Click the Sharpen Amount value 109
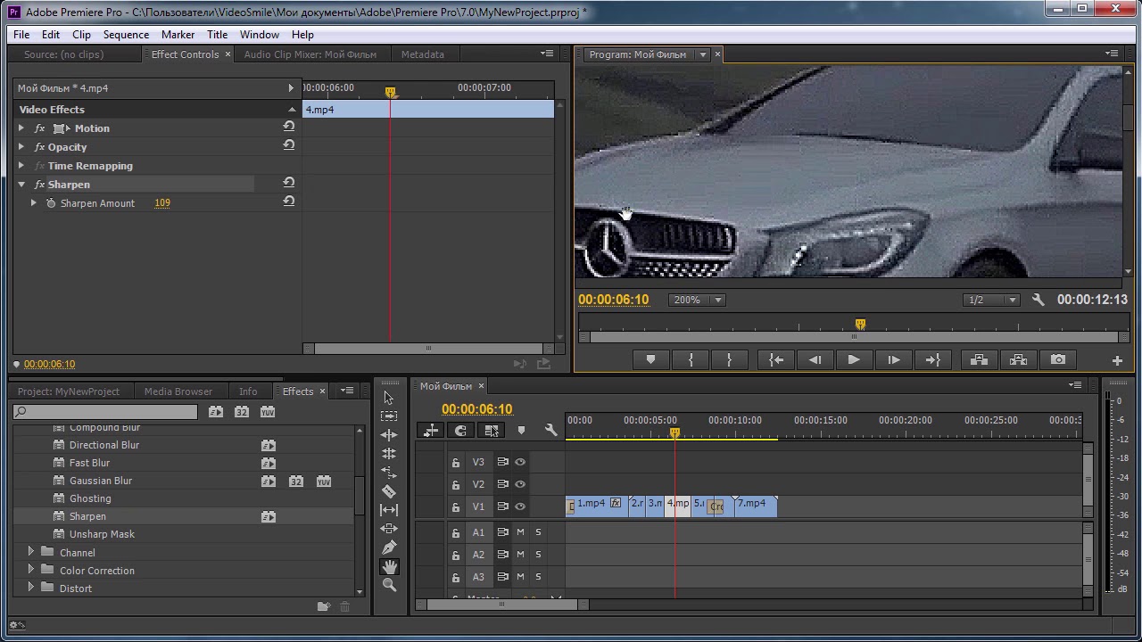 (162, 203)
